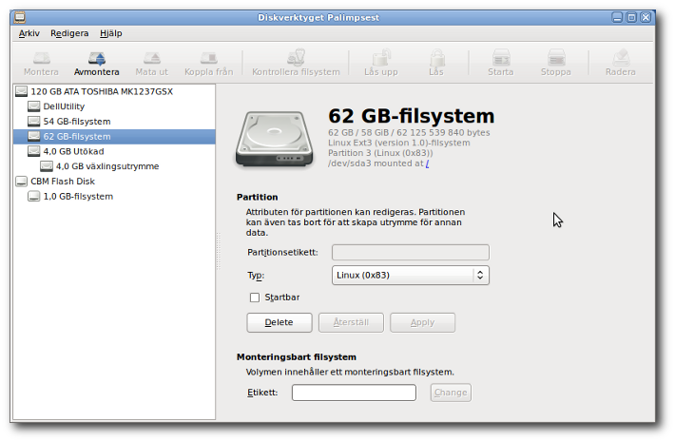675x442 pixels.
Task: Click the Mata ut eject icon
Action: pos(152,58)
